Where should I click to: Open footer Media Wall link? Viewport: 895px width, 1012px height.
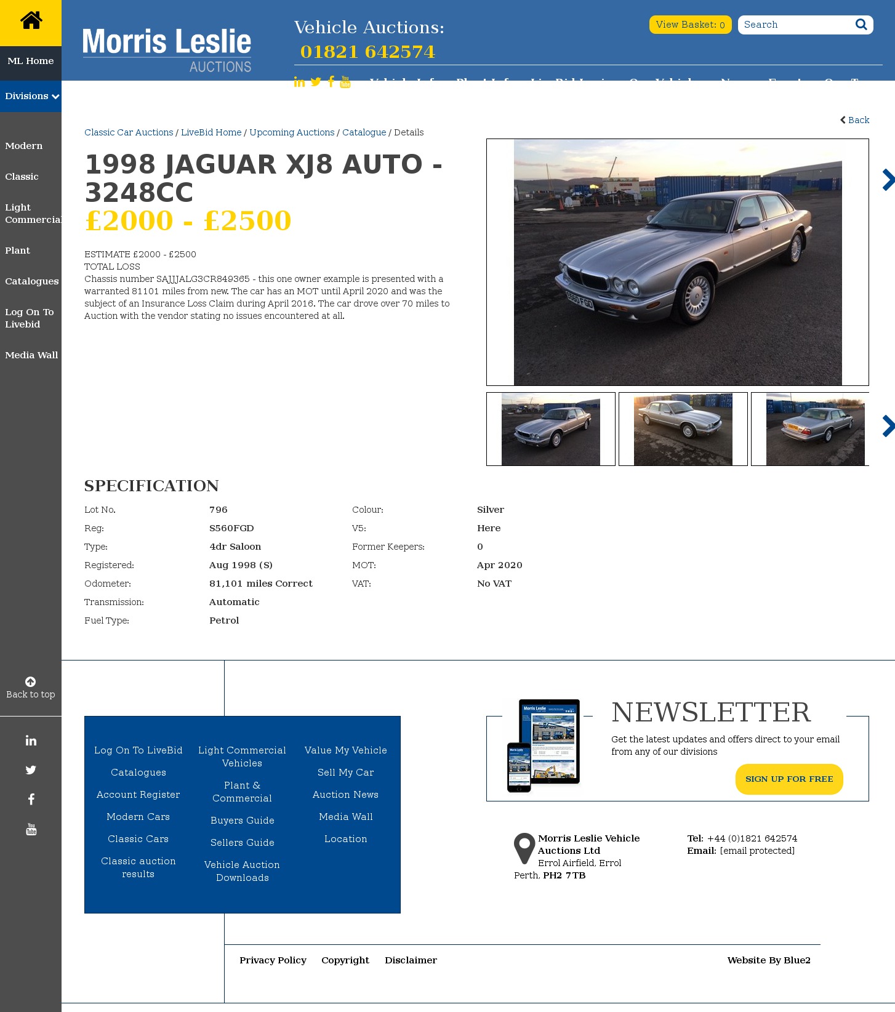346,817
